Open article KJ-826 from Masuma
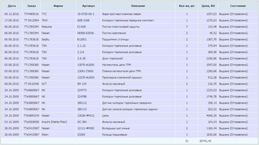259x145 pixels. pos(81,27)
